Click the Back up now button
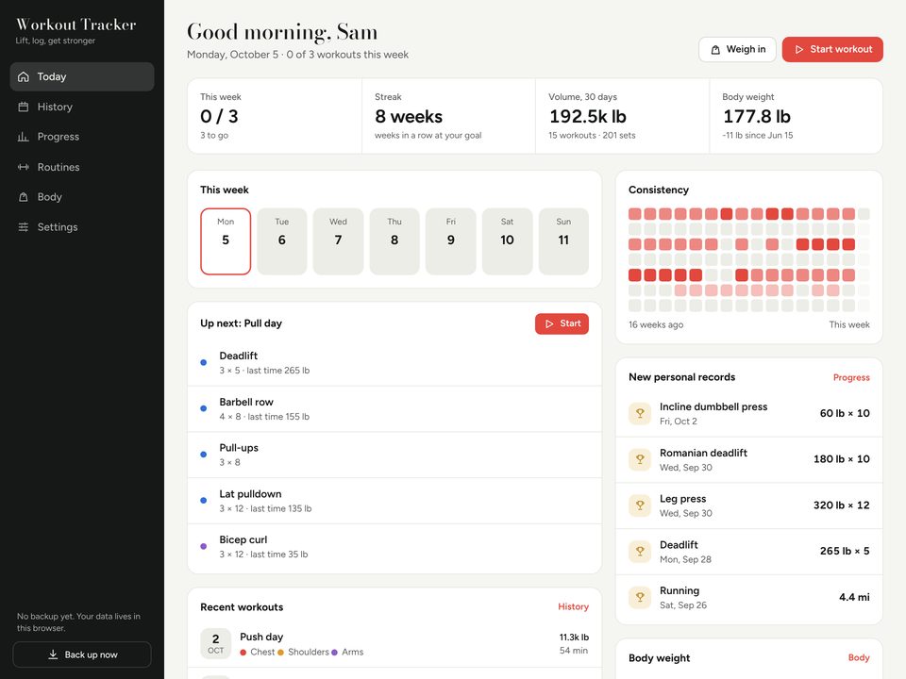 82,654
